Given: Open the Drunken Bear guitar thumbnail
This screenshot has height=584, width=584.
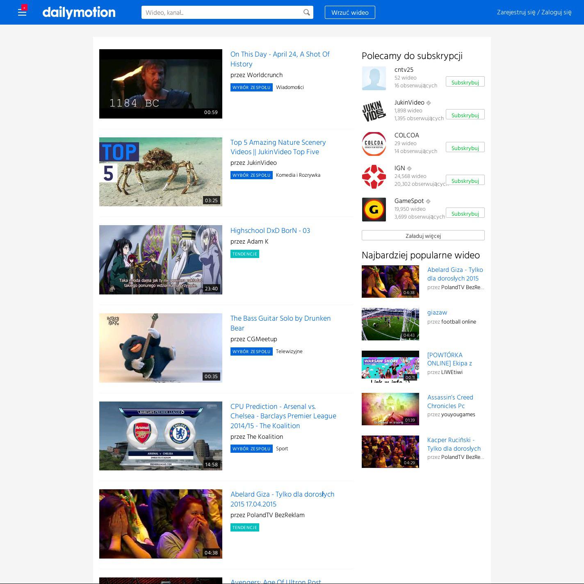Looking at the screenshot, I should click(x=160, y=348).
